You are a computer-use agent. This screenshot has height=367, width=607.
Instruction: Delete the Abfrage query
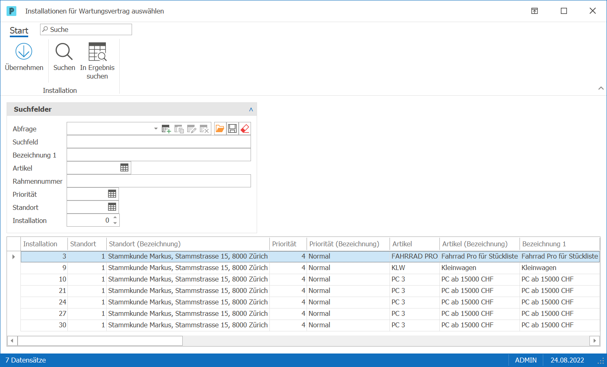coord(204,129)
